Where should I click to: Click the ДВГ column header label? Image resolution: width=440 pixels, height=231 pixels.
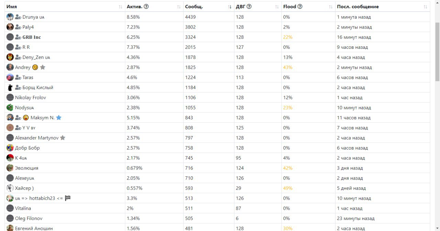coord(241,7)
